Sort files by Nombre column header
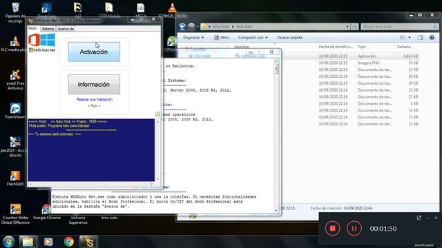Image resolution: width=442 pixels, height=248 pixels. coord(242,47)
